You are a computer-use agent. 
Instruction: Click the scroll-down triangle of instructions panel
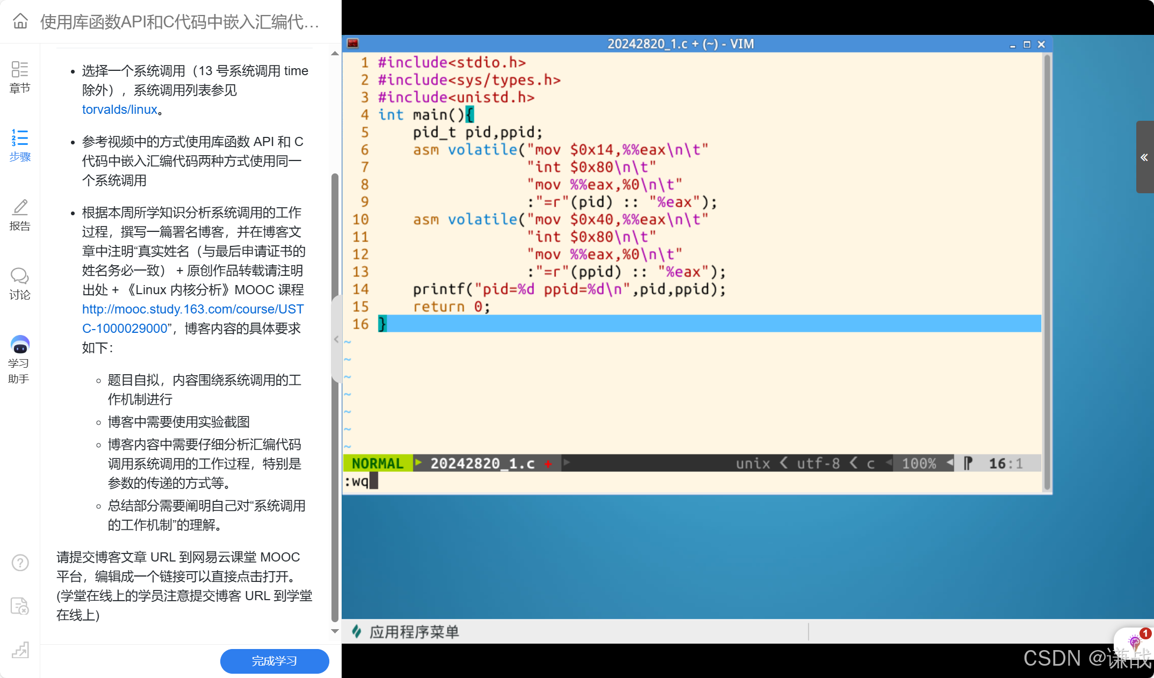(334, 631)
